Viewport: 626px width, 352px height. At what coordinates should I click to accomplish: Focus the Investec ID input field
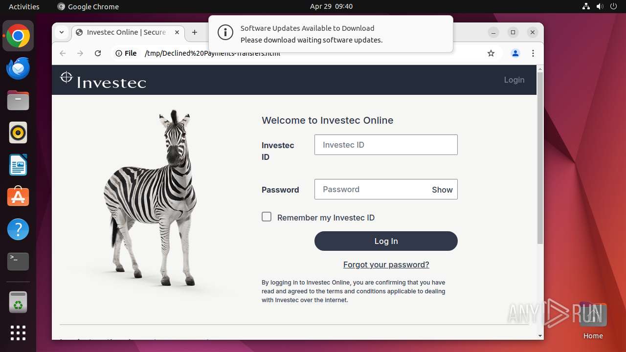[x=386, y=145]
